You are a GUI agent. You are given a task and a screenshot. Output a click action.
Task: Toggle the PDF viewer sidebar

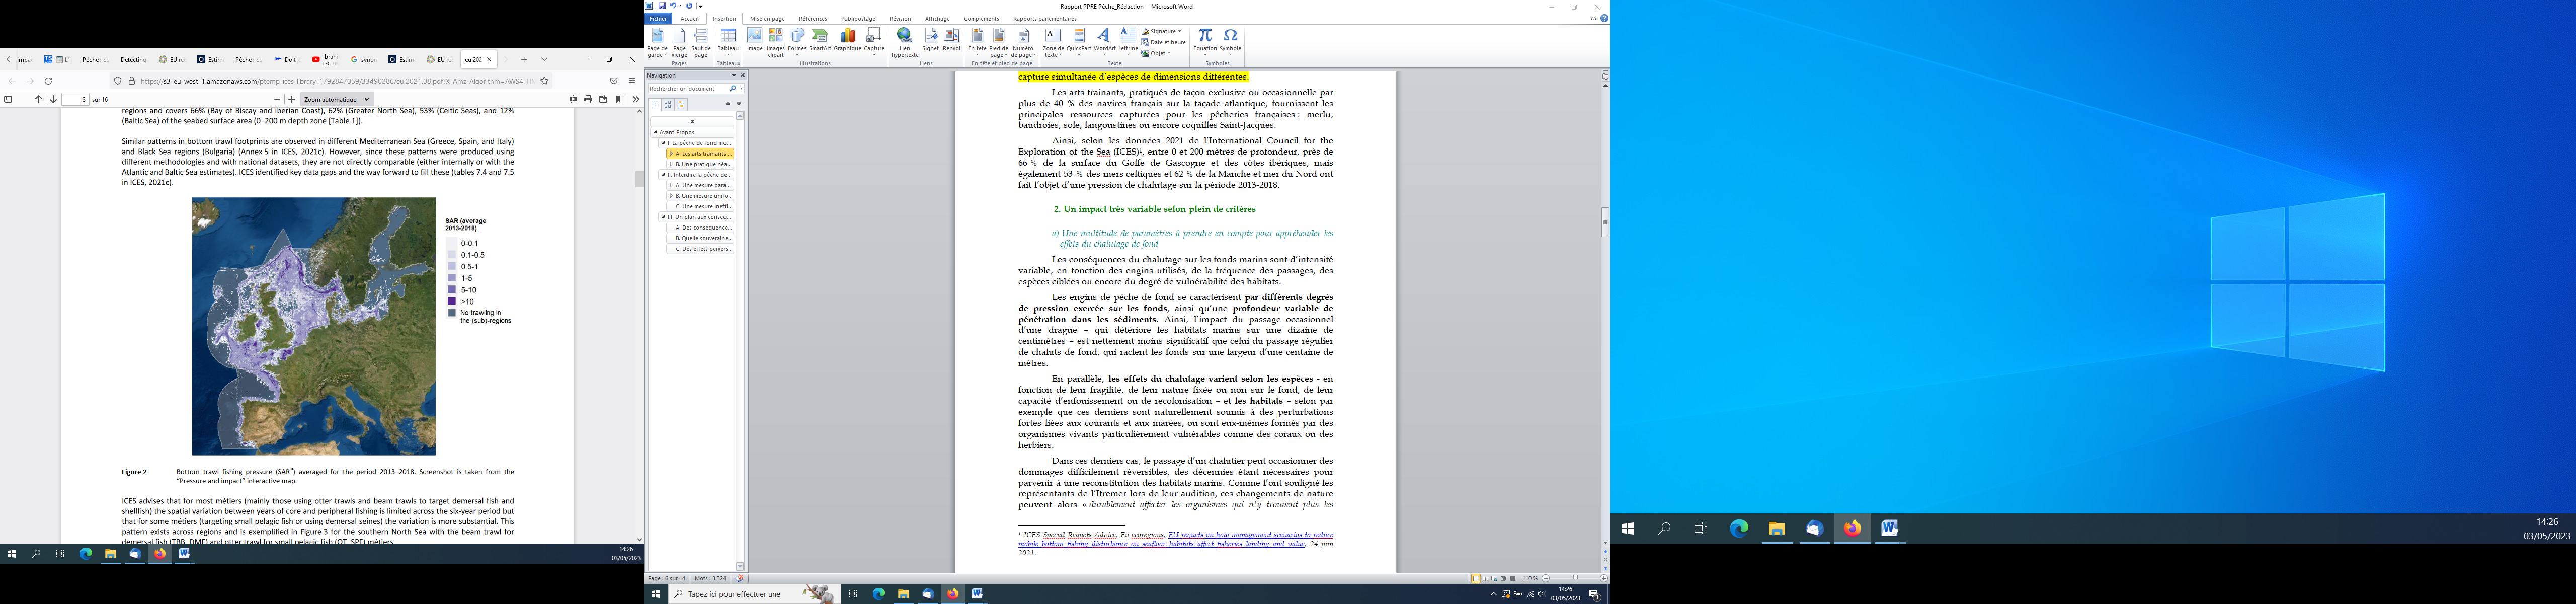[x=8, y=99]
